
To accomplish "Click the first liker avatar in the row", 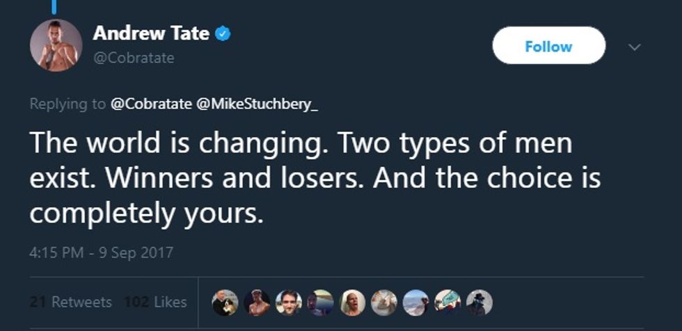I will pos(225,302).
